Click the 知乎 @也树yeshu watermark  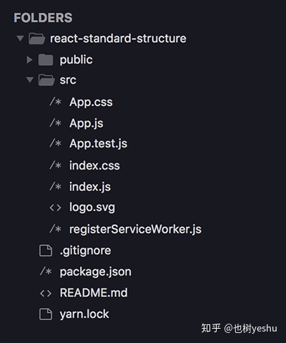(x=239, y=329)
